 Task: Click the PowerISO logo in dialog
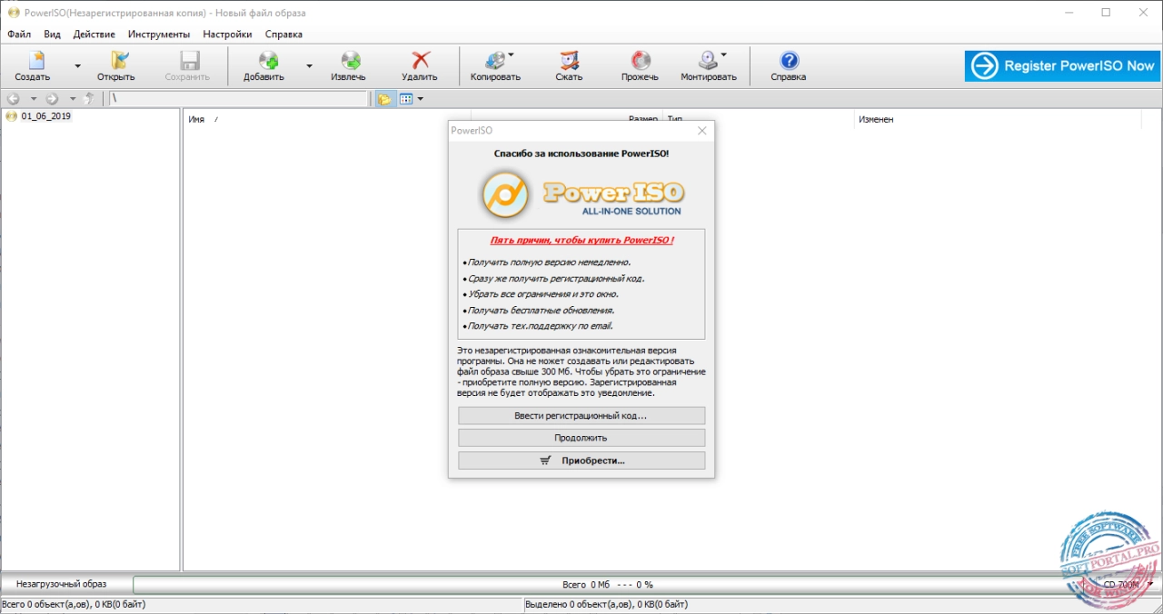581,193
